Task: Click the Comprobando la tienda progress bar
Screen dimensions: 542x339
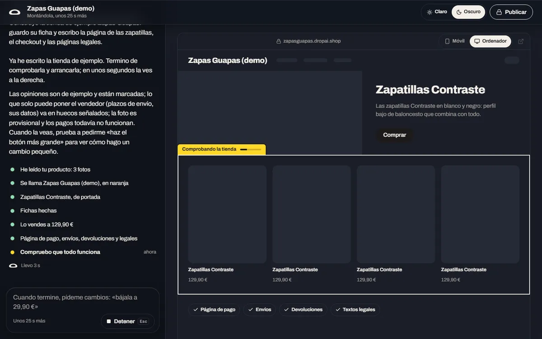Action: tap(250, 149)
